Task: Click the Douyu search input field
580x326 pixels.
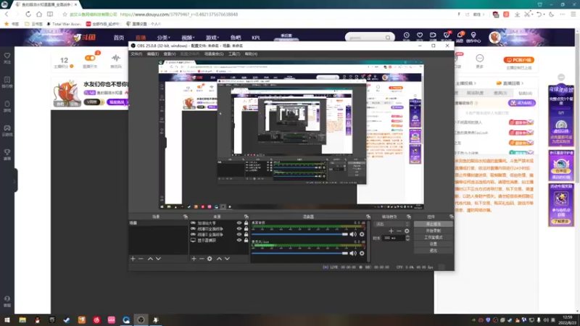Action: pyautogui.click(x=365, y=38)
